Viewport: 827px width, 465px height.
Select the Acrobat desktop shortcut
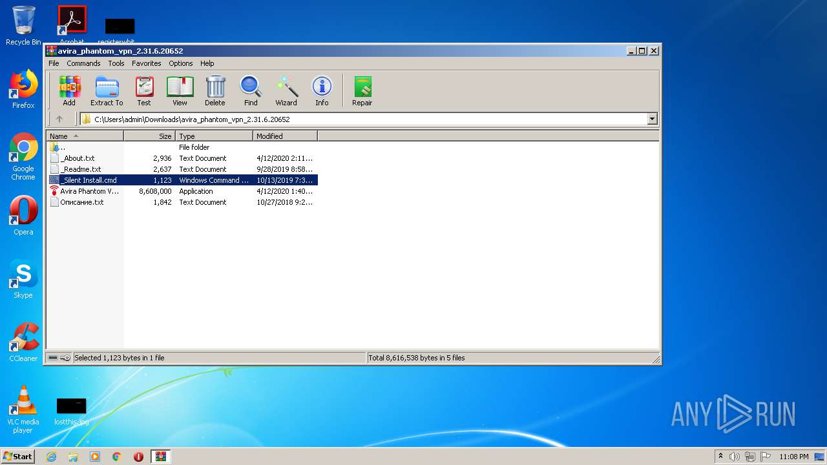click(72, 25)
